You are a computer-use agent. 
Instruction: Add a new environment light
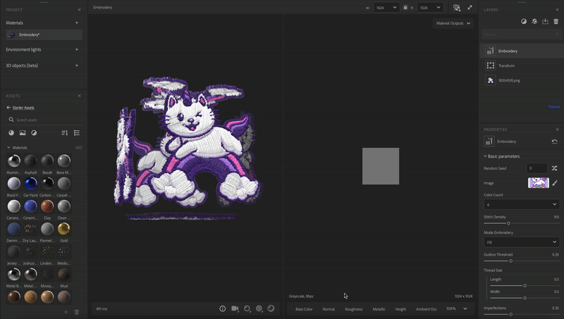77,49
